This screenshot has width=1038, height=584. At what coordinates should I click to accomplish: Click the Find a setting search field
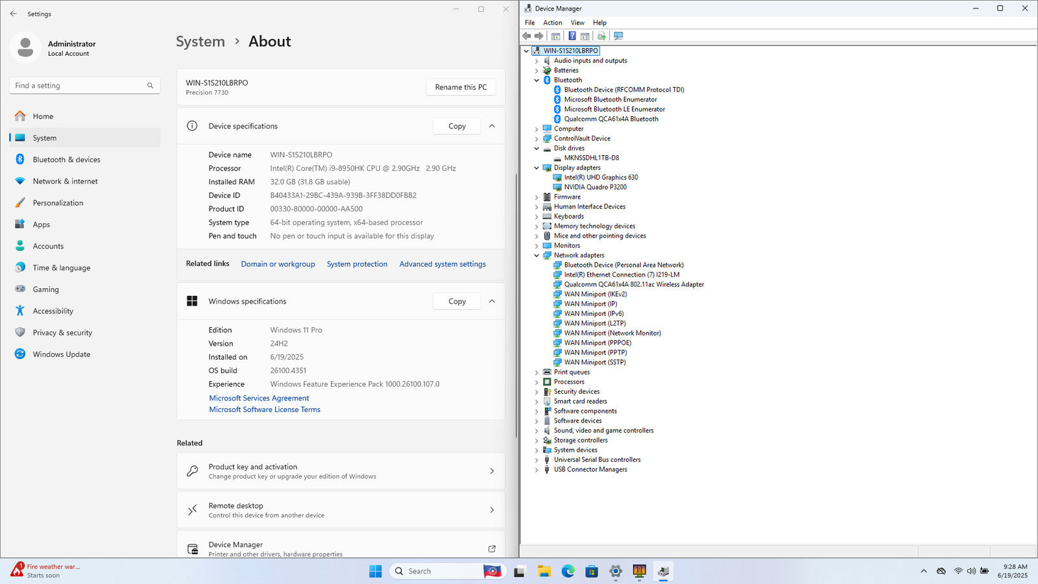(x=78, y=86)
